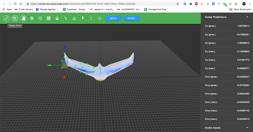
Task: Click the green control point at the nose
Action: click(100, 81)
